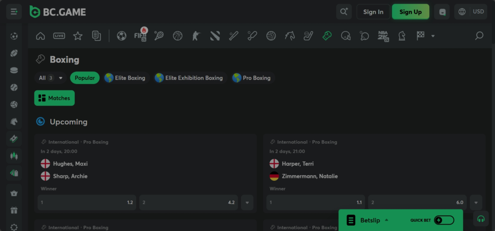Select the chess knight icon in the sports bar
Viewport: 495px width, 231px height.
pos(402,36)
